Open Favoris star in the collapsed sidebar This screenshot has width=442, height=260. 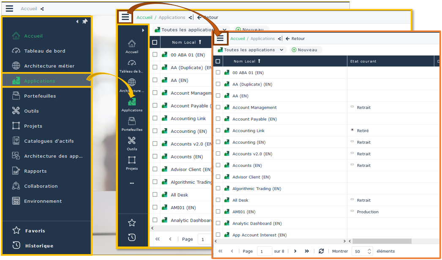tap(132, 222)
